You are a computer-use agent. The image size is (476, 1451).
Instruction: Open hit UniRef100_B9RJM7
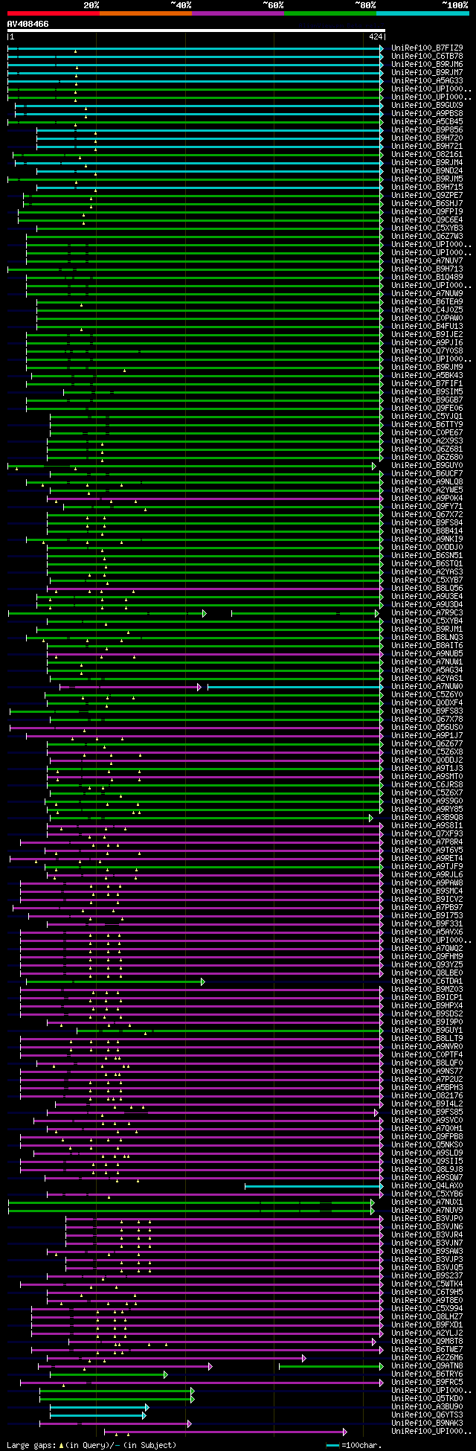coord(427,73)
